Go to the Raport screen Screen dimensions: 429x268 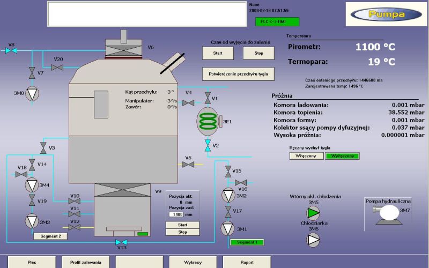click(x=246, y=263)
